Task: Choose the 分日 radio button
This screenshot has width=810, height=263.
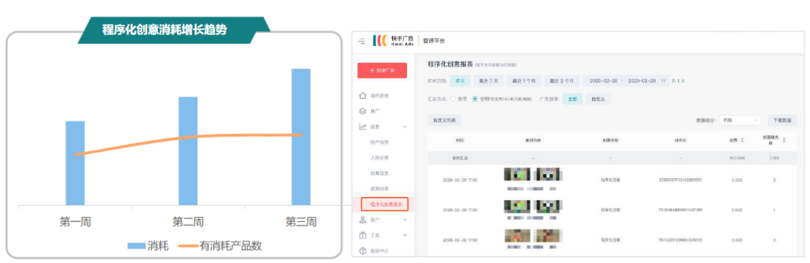Action: [453, 98]
